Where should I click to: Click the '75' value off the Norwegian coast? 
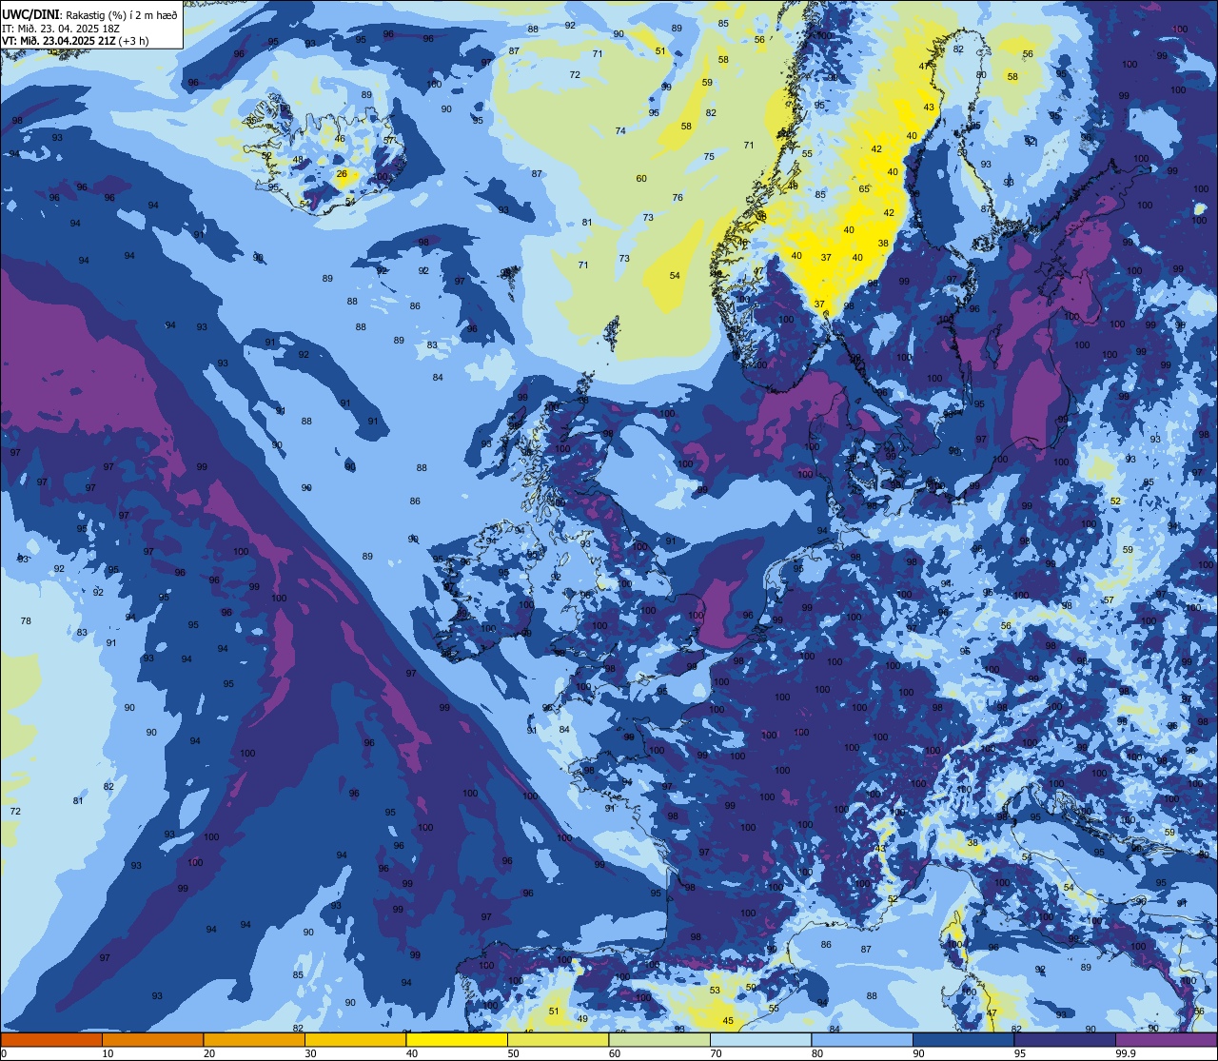709,156
